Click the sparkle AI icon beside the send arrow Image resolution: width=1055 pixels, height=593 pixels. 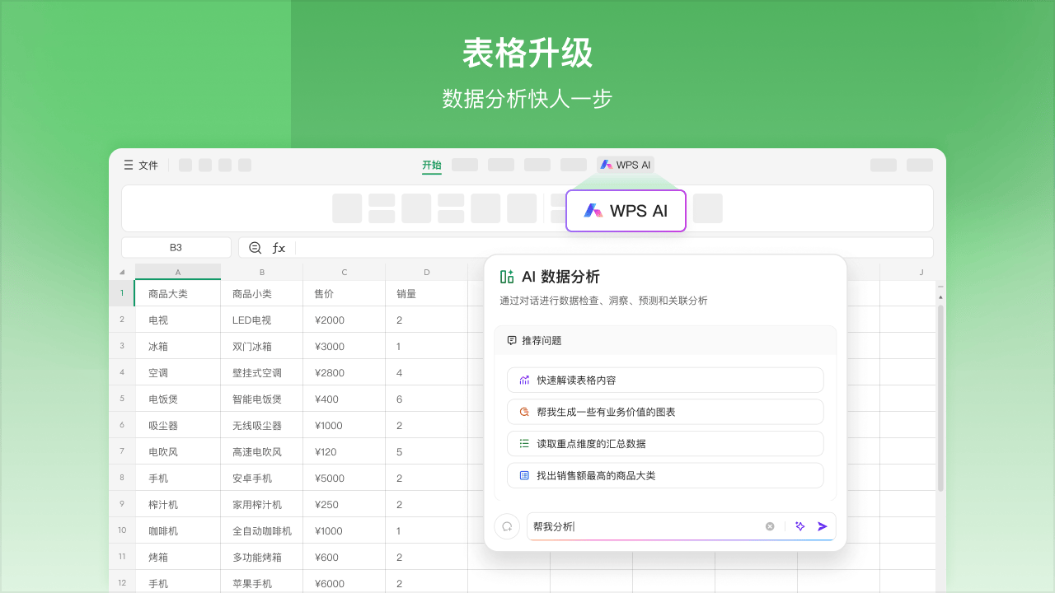(x=799, y=526)
